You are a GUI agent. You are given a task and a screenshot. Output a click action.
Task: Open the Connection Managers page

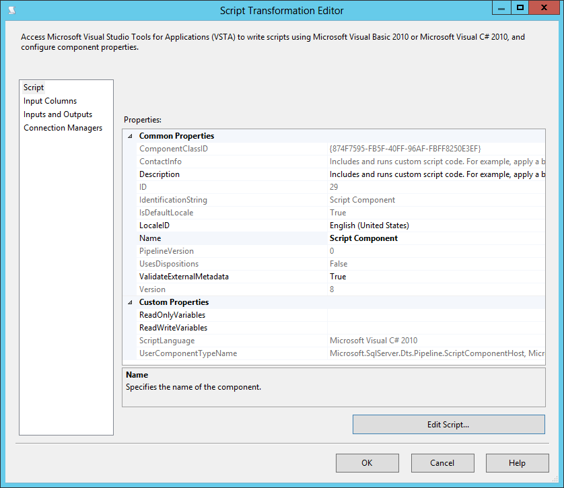tap(63, 127)
